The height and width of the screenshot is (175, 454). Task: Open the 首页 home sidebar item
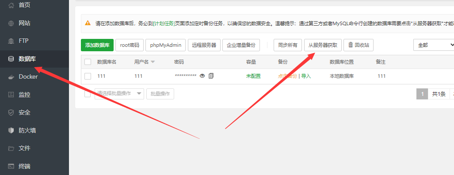click(34, 5)
